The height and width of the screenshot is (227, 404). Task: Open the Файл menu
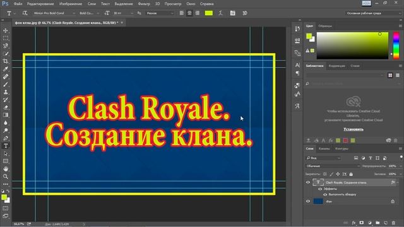pyautogui.click(x=18, y=4)
